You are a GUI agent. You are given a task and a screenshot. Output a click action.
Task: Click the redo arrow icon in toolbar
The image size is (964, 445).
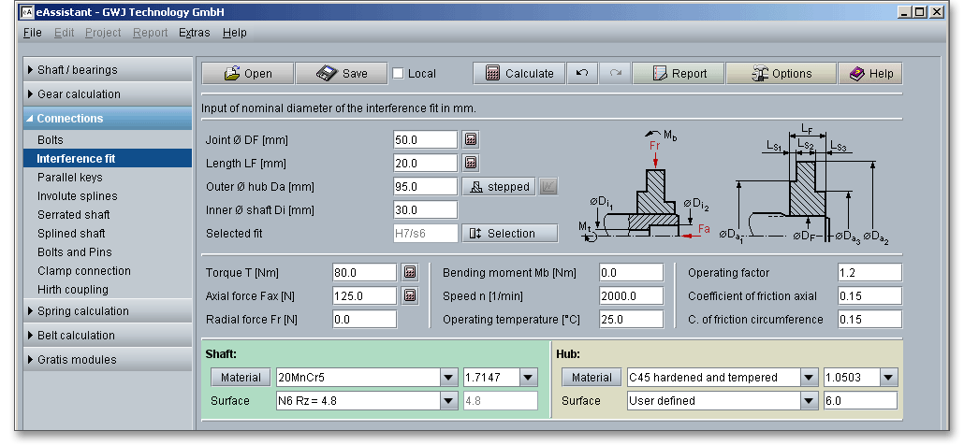tap(615, 74)
